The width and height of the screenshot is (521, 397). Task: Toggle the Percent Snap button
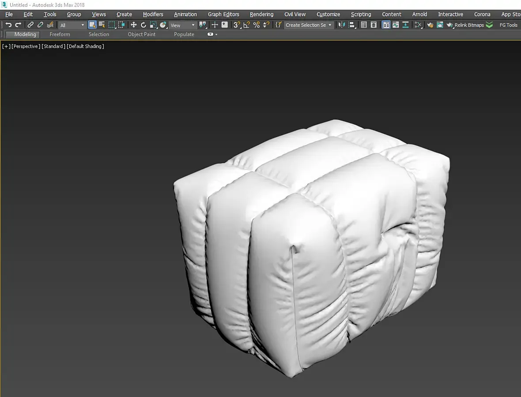pyautogui.click(x=256, y=25)
